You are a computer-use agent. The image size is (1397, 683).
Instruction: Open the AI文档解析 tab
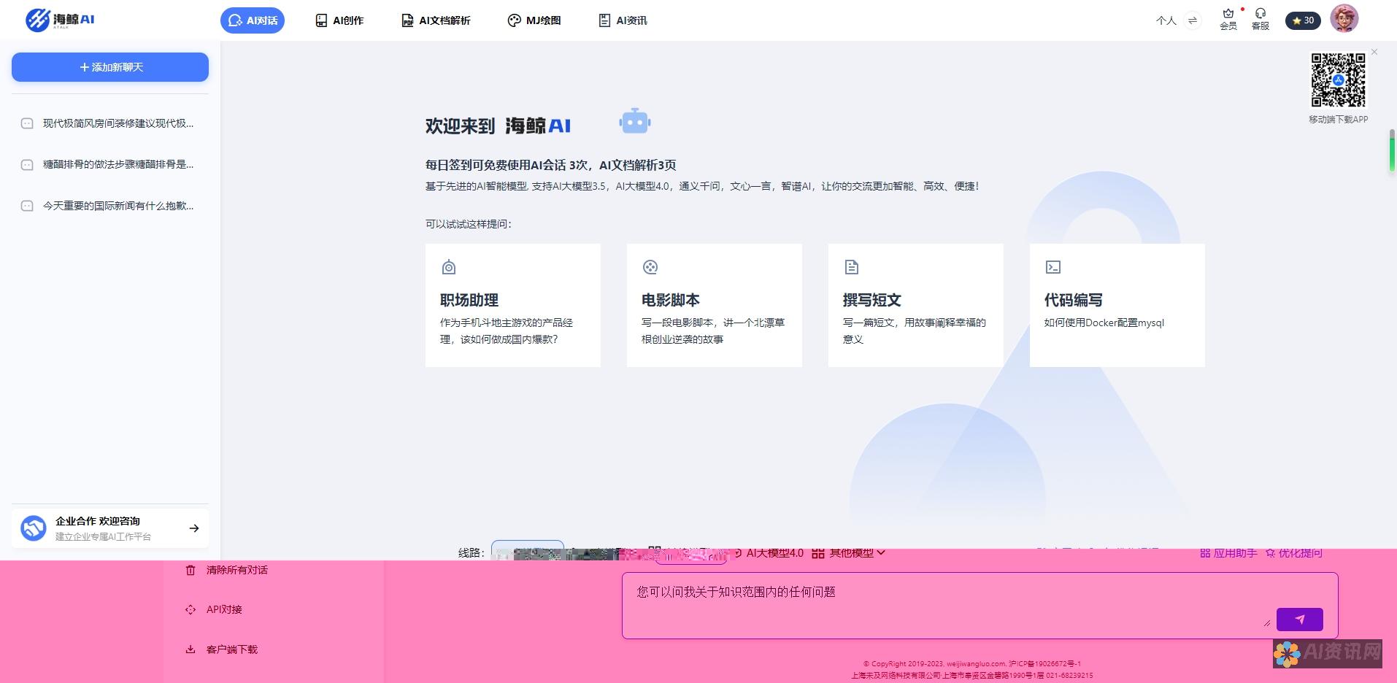click(436, 20)
